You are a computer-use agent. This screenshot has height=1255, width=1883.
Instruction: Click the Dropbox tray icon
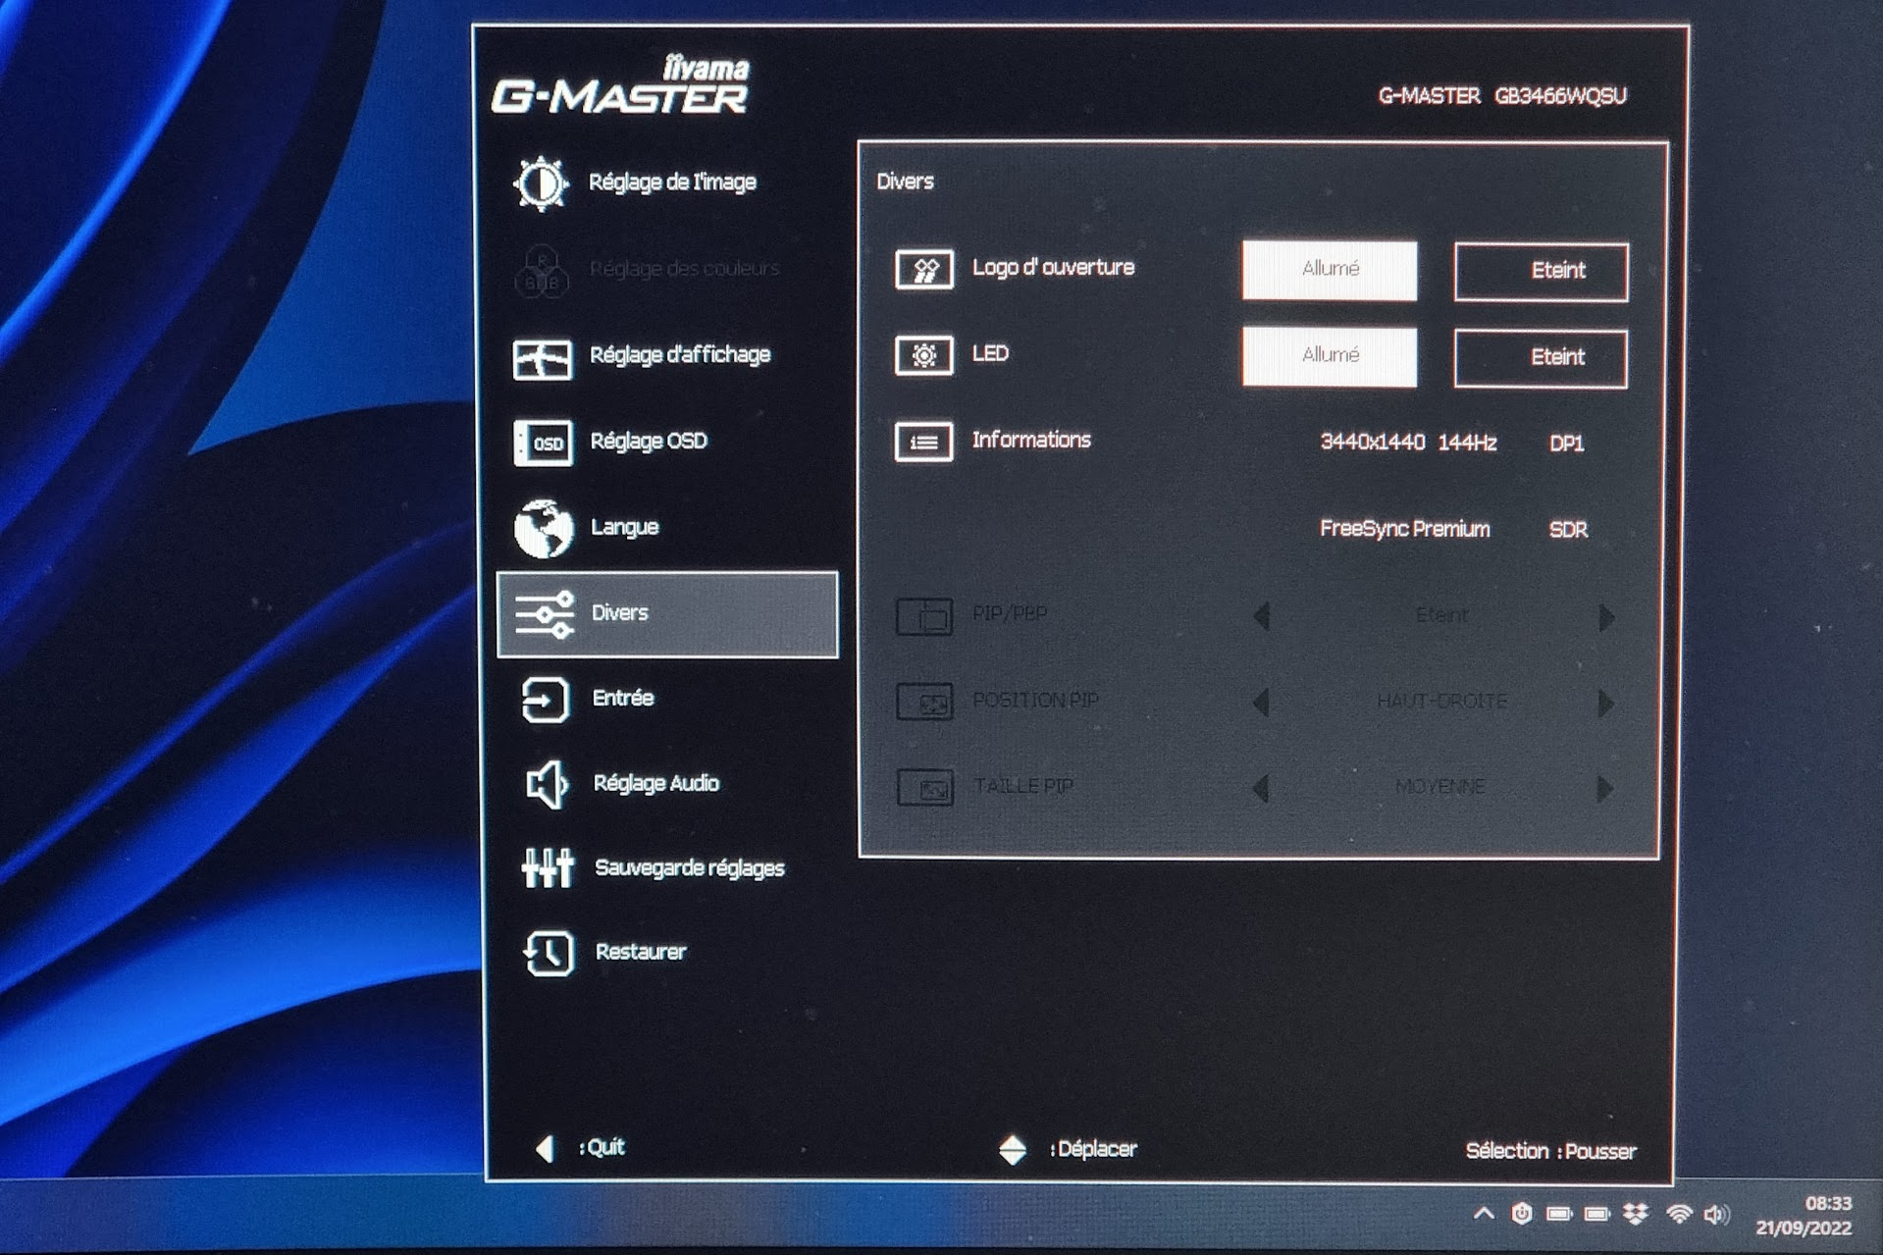pyautogui.click(x=1636, y=1215)
